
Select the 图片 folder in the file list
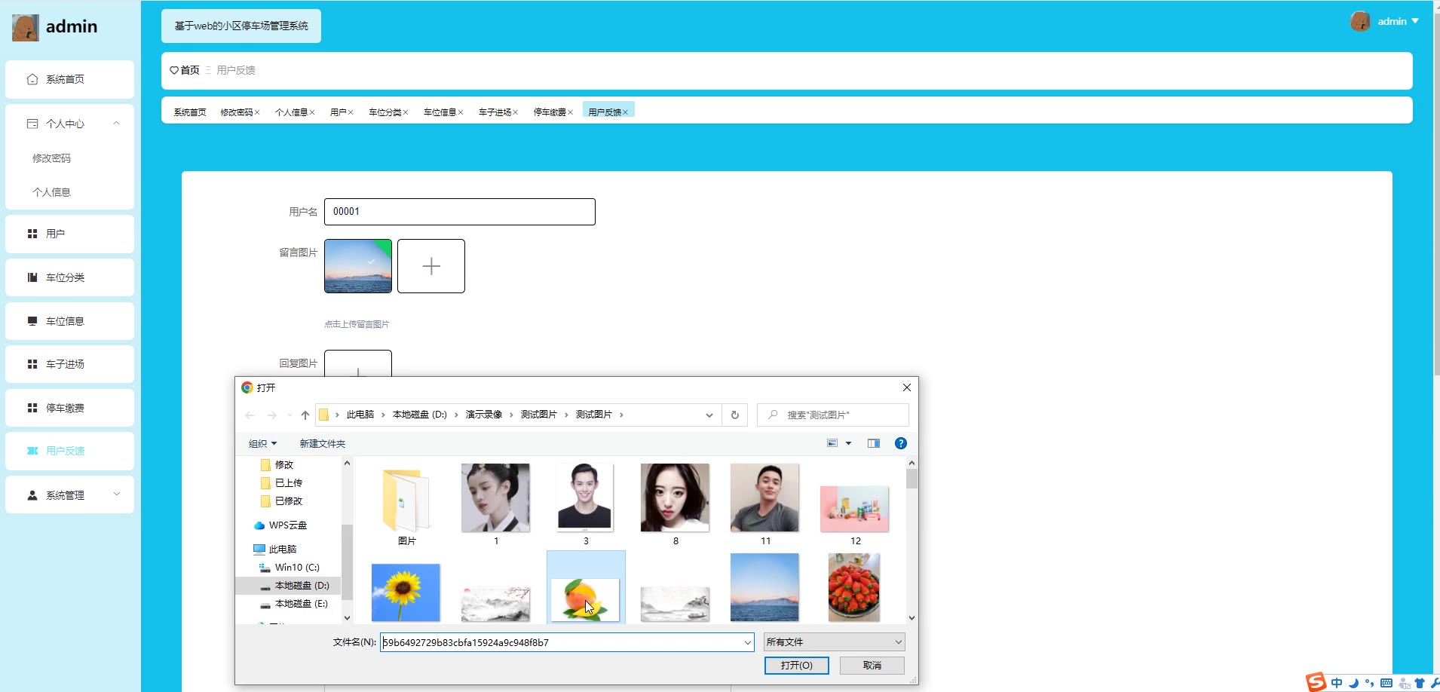(406, 504)
